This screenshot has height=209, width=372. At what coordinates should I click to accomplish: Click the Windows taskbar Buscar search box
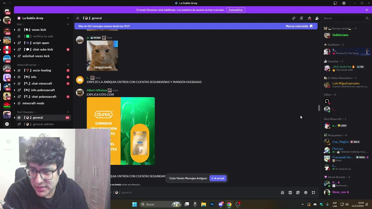(x=161, y=204)
